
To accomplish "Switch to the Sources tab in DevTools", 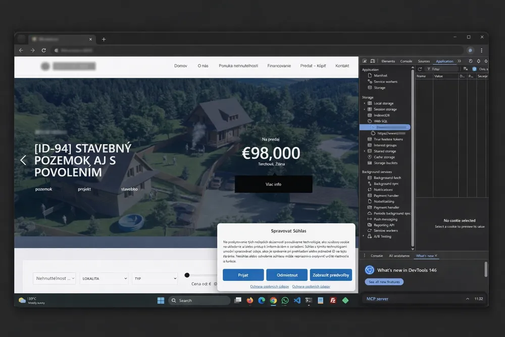I will coord(424,61).
